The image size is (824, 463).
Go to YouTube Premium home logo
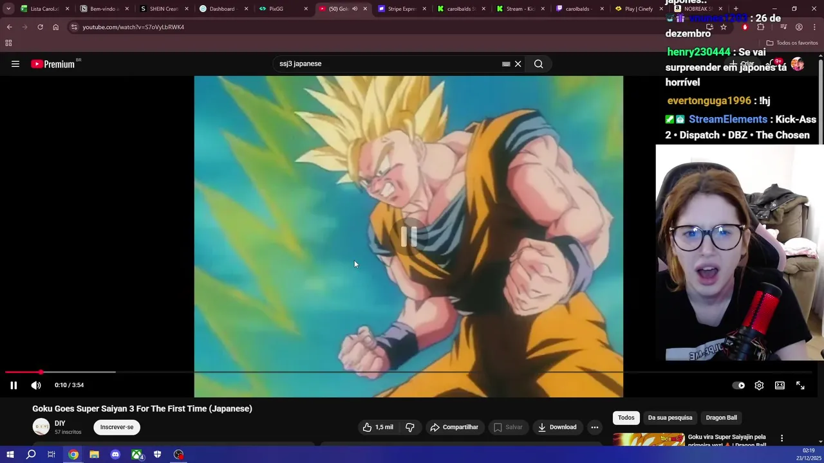[x=53, y=64]
